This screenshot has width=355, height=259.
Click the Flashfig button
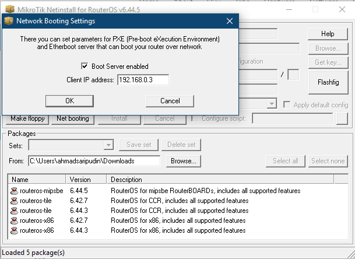(x=328, y=82)
